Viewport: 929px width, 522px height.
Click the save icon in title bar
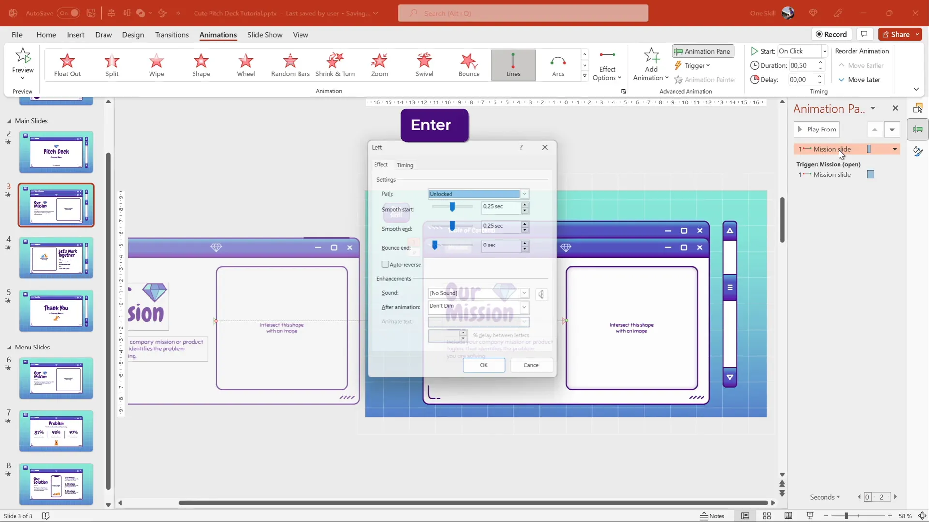tap(91, 13)
